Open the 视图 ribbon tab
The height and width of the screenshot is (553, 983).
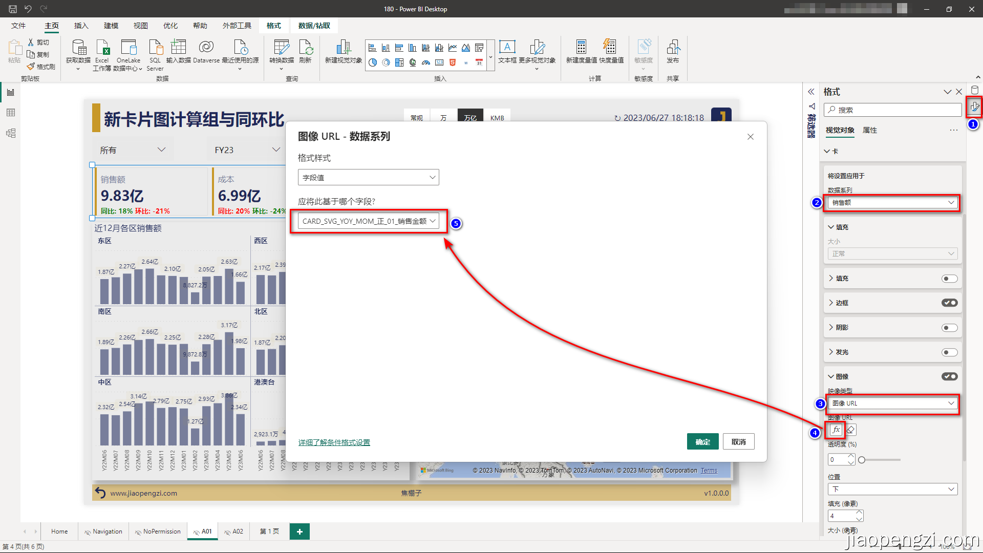tap(140, 25)
